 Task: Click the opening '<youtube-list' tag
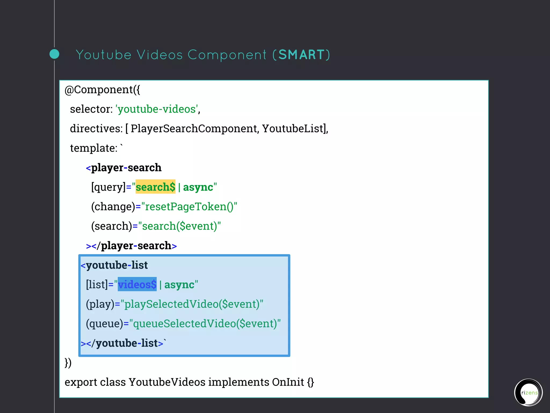[x=114, y=265]
